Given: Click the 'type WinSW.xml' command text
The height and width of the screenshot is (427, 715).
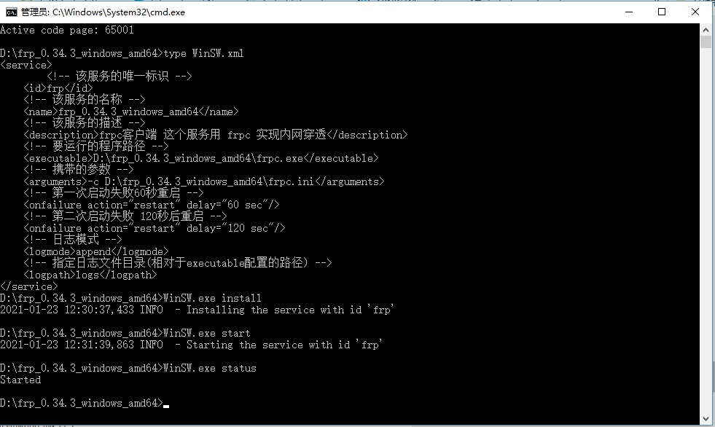Looking at the screenshot, I should coord(204,53).
